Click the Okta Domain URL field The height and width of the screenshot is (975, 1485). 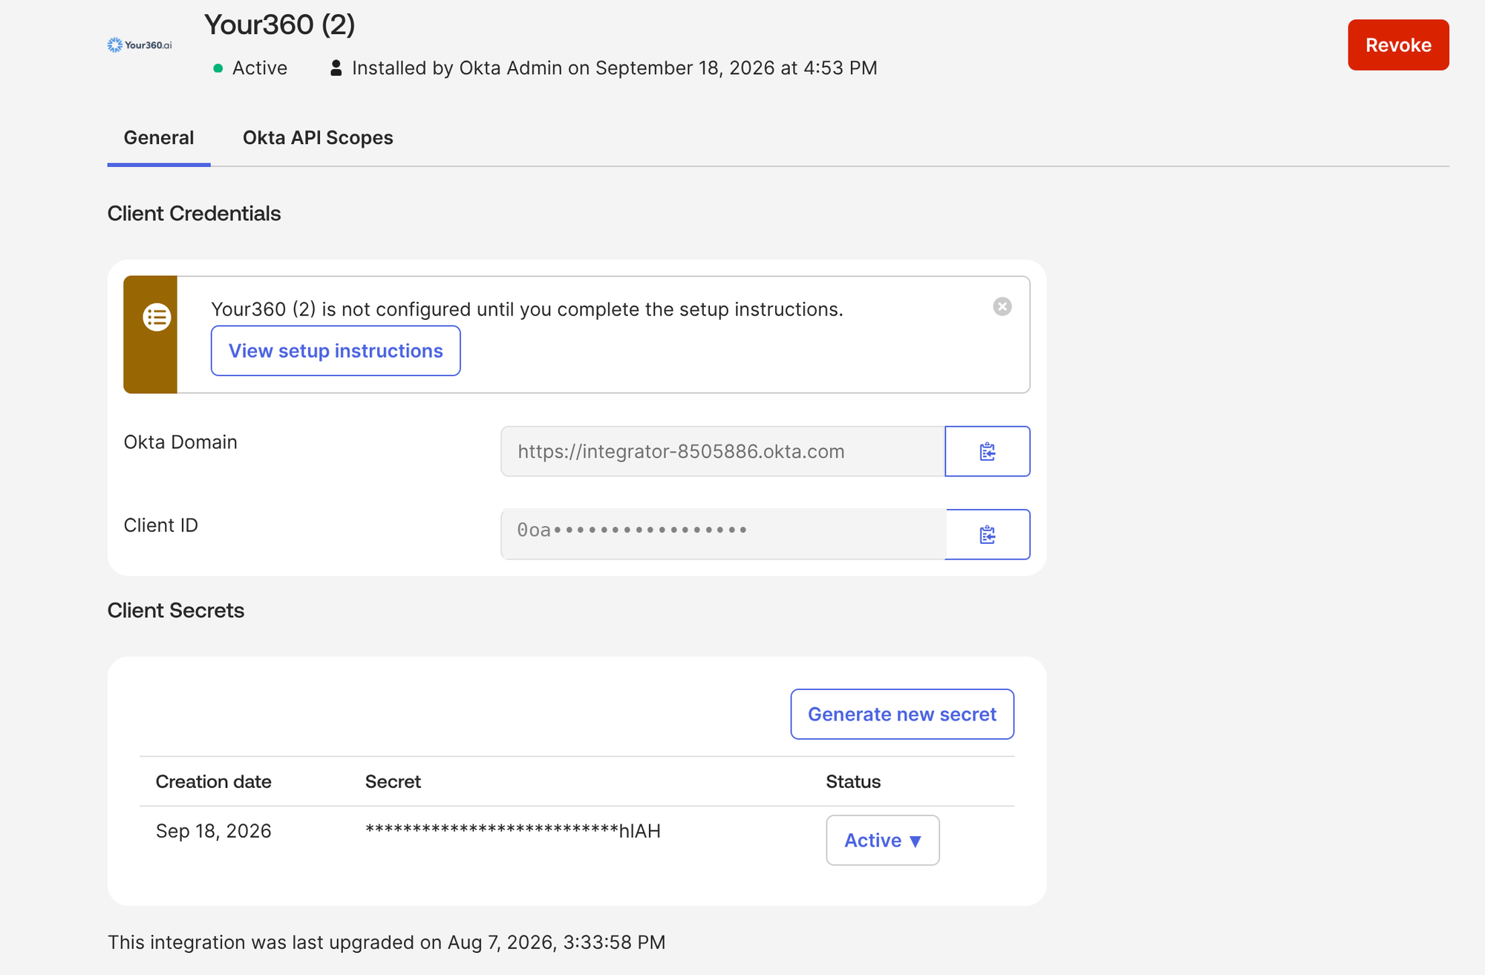[723, 451]
